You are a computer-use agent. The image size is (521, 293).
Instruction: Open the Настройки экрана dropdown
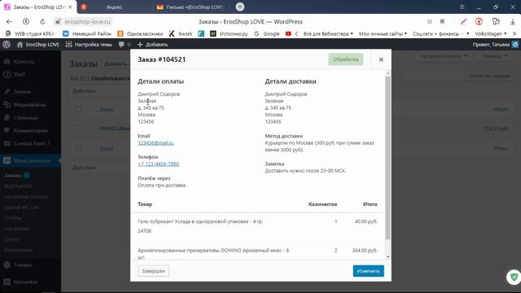pyautogui.click(x=443, y=56)
